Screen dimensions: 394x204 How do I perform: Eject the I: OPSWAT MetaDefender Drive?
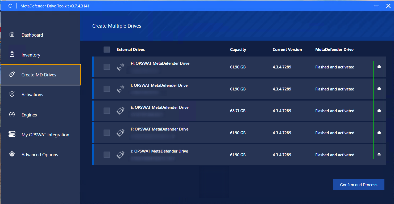coord(379,89)
